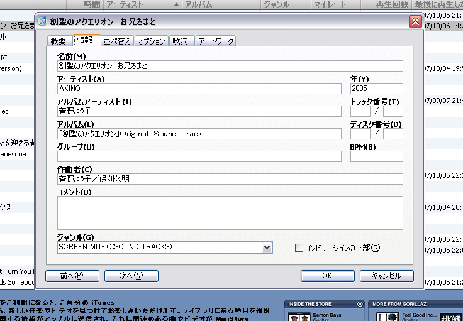Open the Demon Days link in MiniStore

point(327,315)
